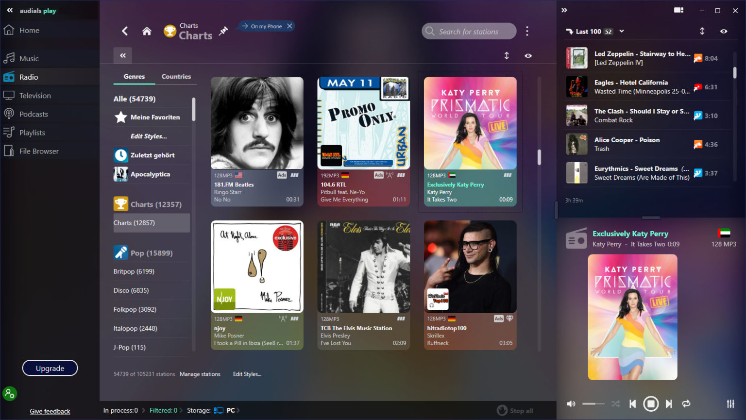Remove the On my Phone filter tag

click(x=290, y=26)
